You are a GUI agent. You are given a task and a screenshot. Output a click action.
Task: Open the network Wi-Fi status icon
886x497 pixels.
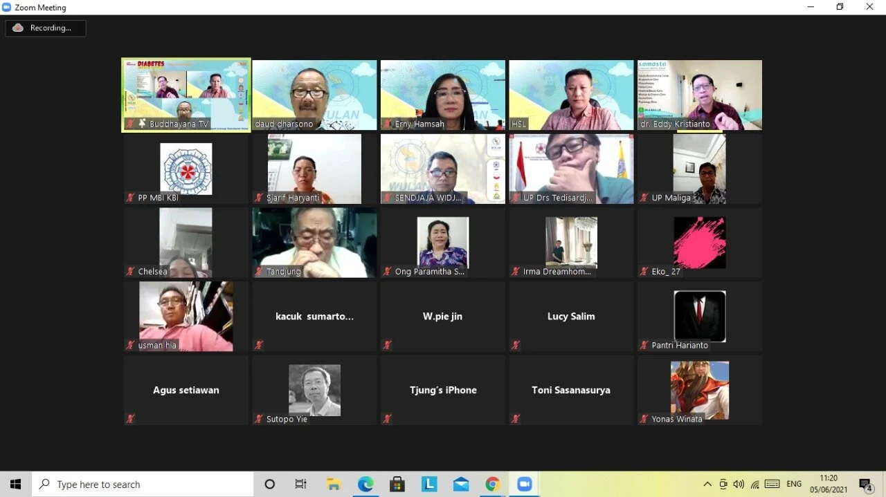coord(755,485)
